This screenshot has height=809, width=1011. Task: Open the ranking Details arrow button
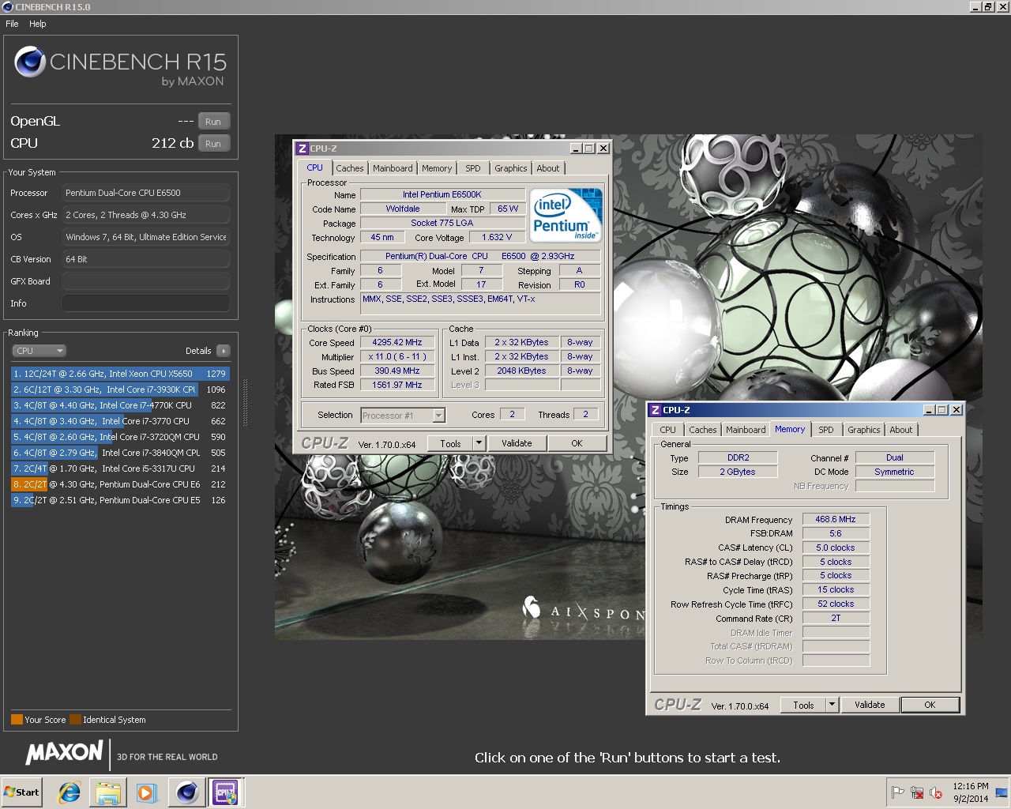(223, 351)
